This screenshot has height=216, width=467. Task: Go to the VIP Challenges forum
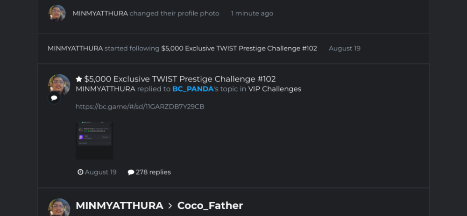click(275, 89)
